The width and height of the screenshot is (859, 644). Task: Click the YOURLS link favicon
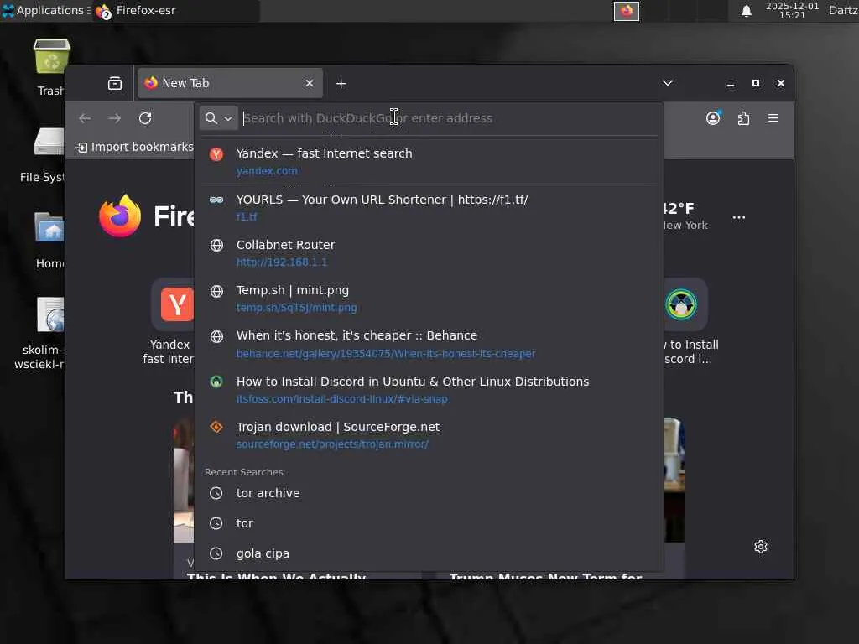216,200
